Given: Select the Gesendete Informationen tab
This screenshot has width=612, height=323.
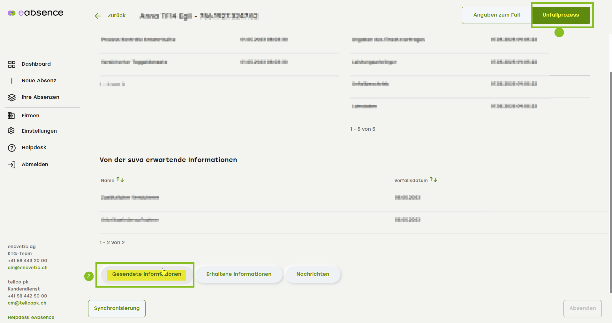Looking at the screenshot, I should coord(147,274).
